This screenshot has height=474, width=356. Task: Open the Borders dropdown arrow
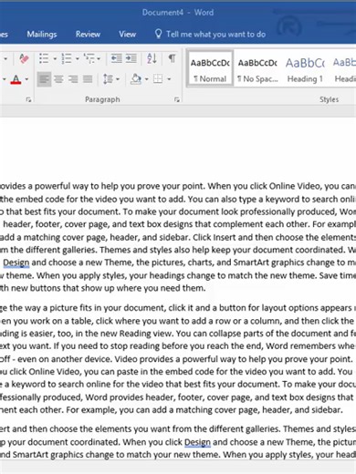(169, 79)
